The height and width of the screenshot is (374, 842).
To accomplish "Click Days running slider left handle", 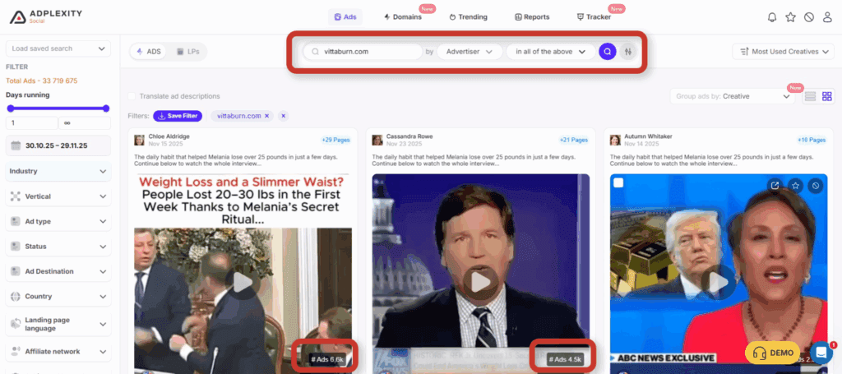I will pyautogui.click(x=10, y=109).
